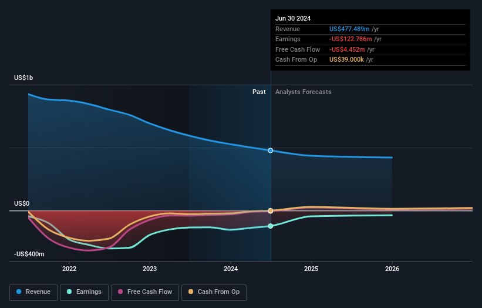Click the 2023 x-axis label
482x308 pixels.
click(150, 269)
